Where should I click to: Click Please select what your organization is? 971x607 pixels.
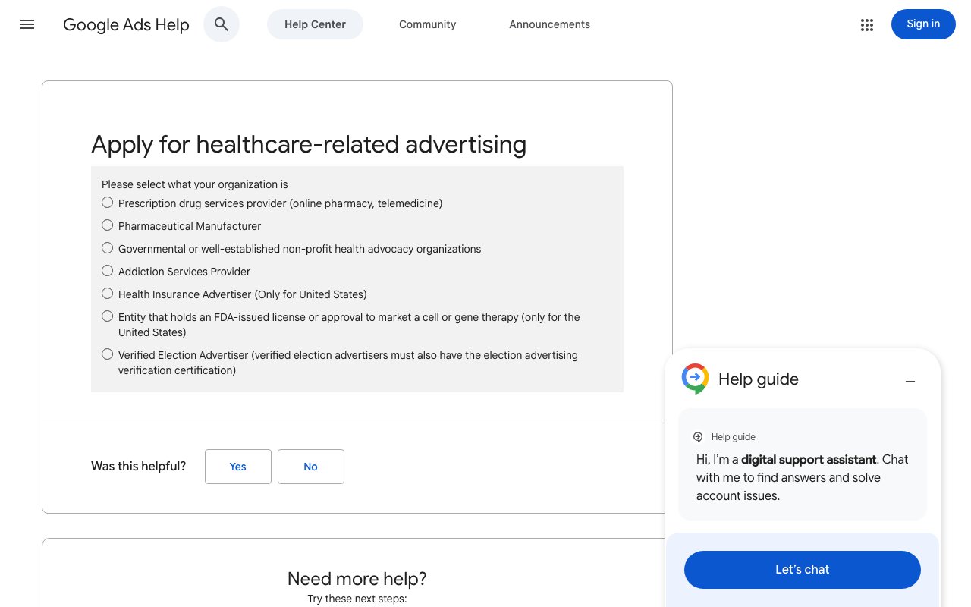195,184
